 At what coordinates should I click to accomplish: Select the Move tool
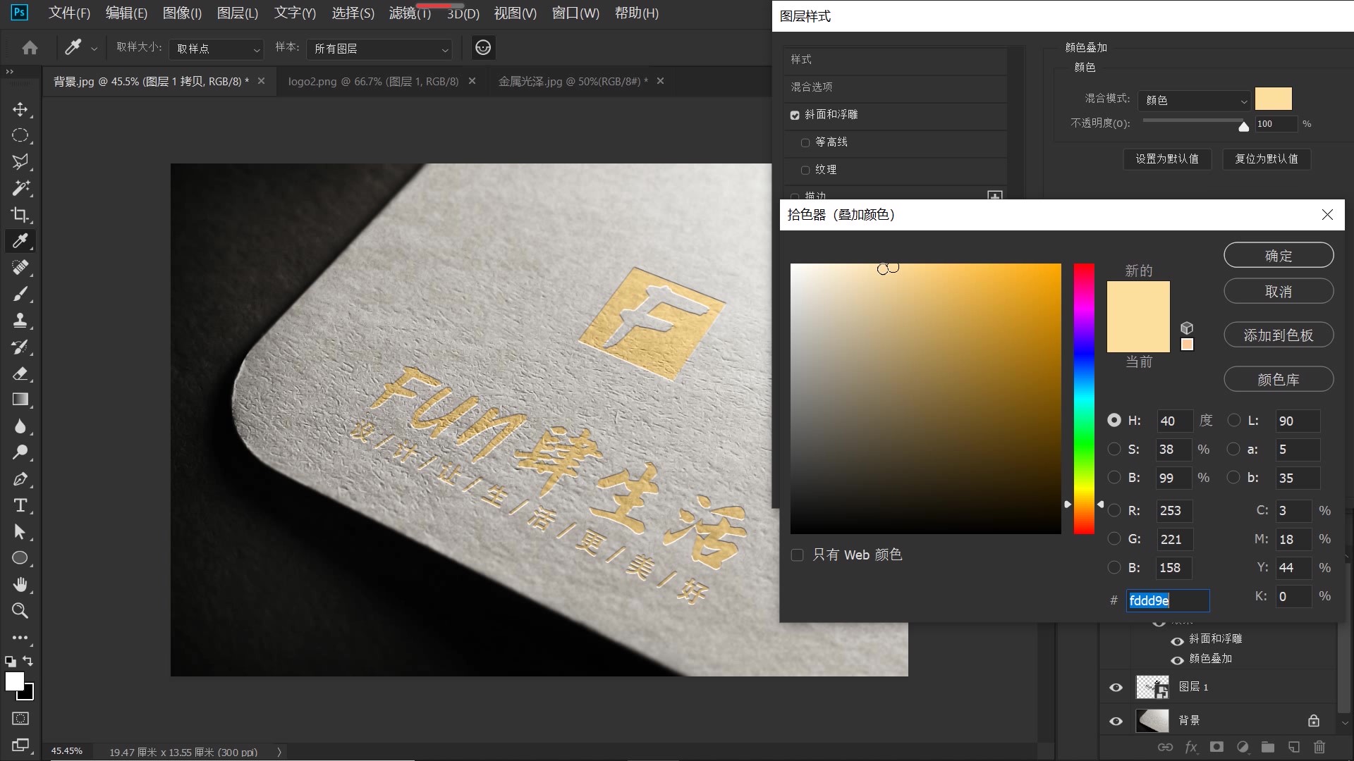click(20, 109)
